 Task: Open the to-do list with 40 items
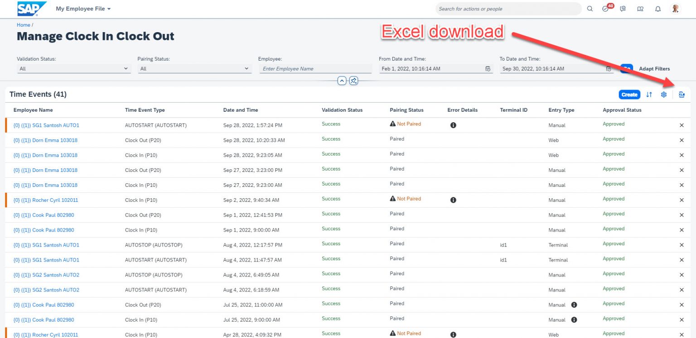click(x=604, y=8)
